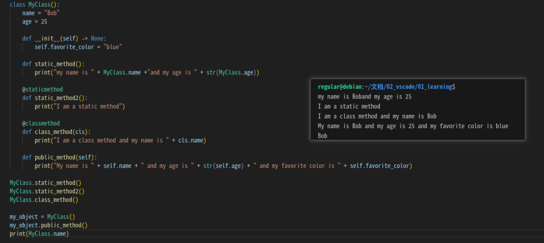This screenshot has width=544, height=243.
Task: Click the final print(MyClass.name) line
Action: point(39,233)
